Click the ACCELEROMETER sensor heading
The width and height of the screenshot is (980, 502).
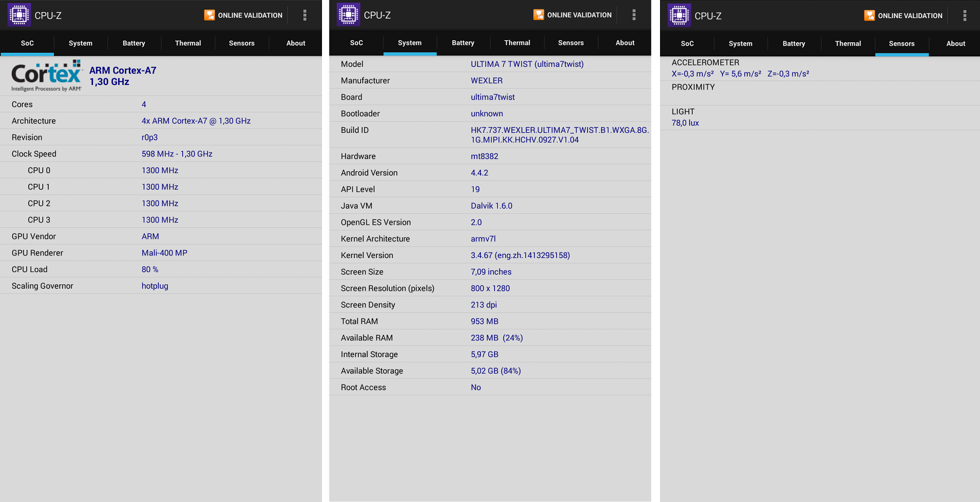pos(705,62)
